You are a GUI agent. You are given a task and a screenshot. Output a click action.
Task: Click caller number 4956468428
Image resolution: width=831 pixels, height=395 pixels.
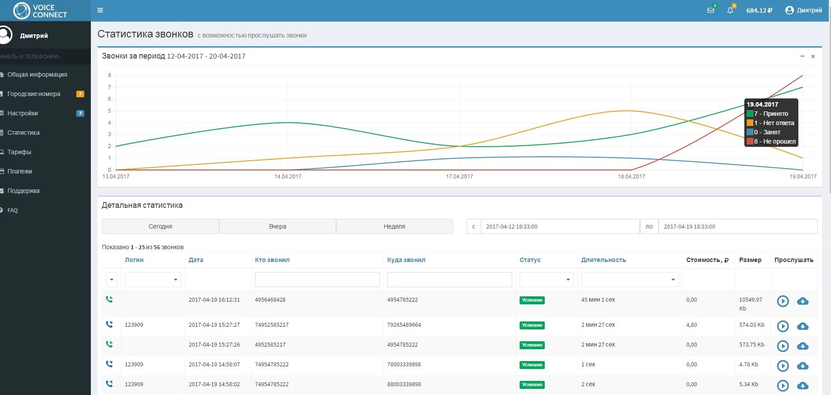pyautogui.click(x=270, y=300)
